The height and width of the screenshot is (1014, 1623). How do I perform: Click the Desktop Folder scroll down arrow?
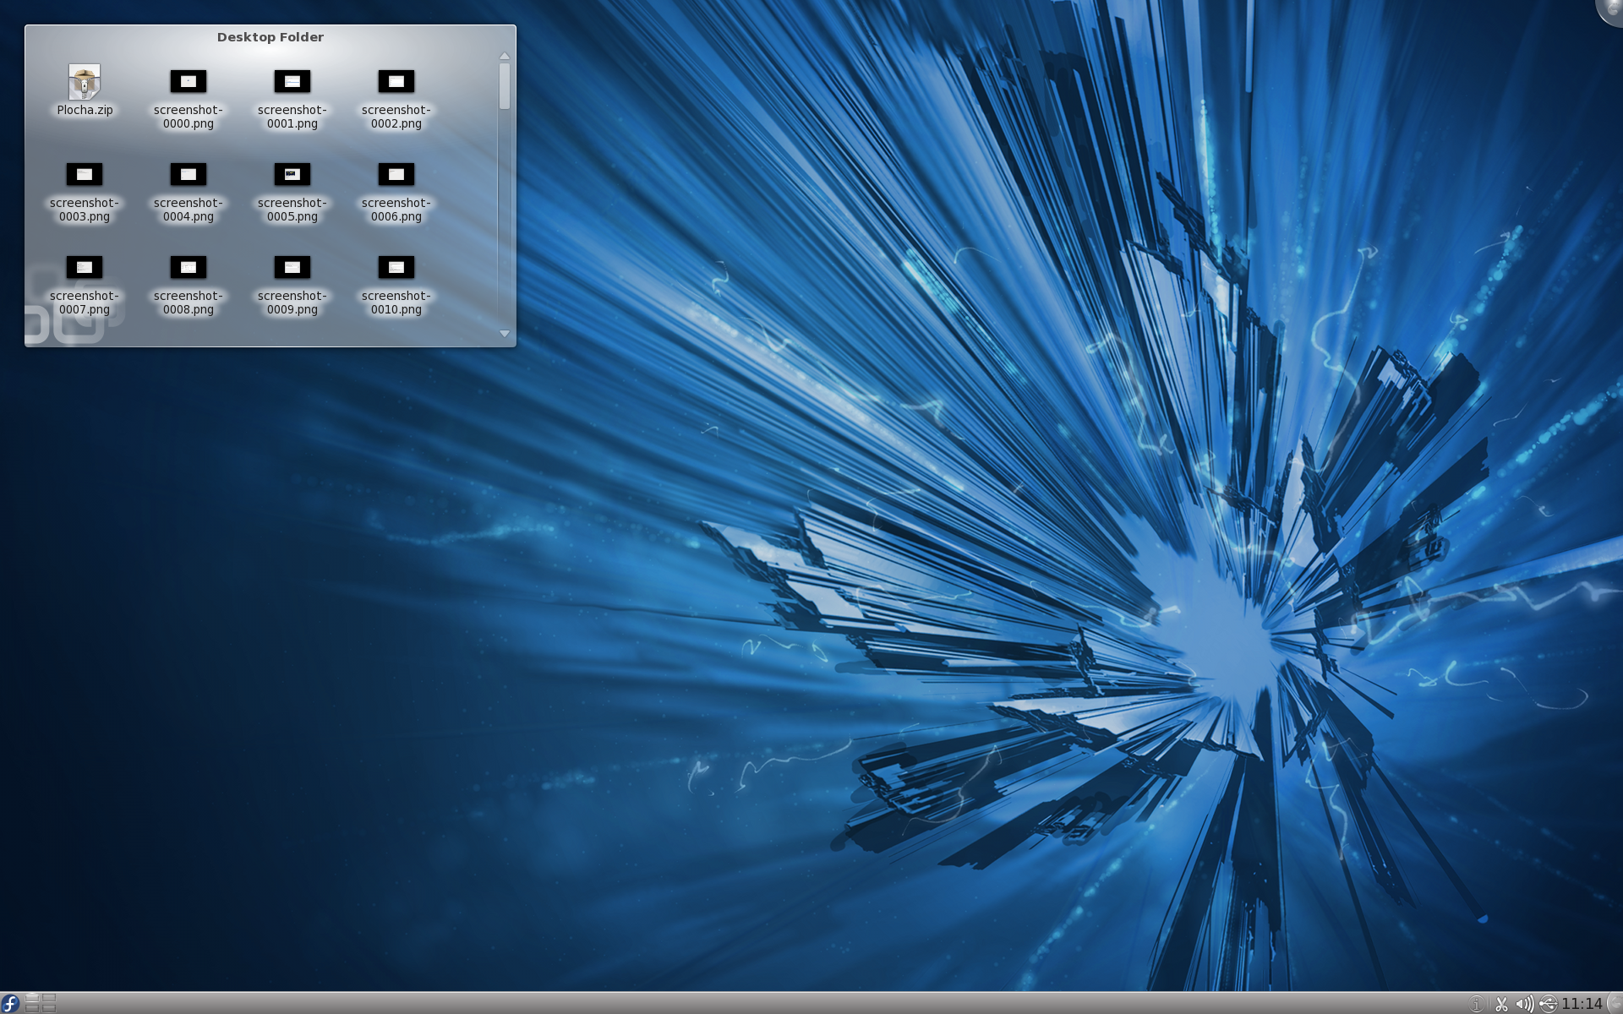(505, 334)
